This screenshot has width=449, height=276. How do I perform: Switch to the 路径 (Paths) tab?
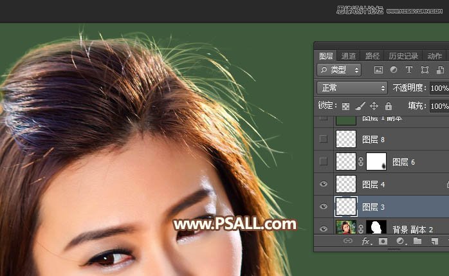372,56
